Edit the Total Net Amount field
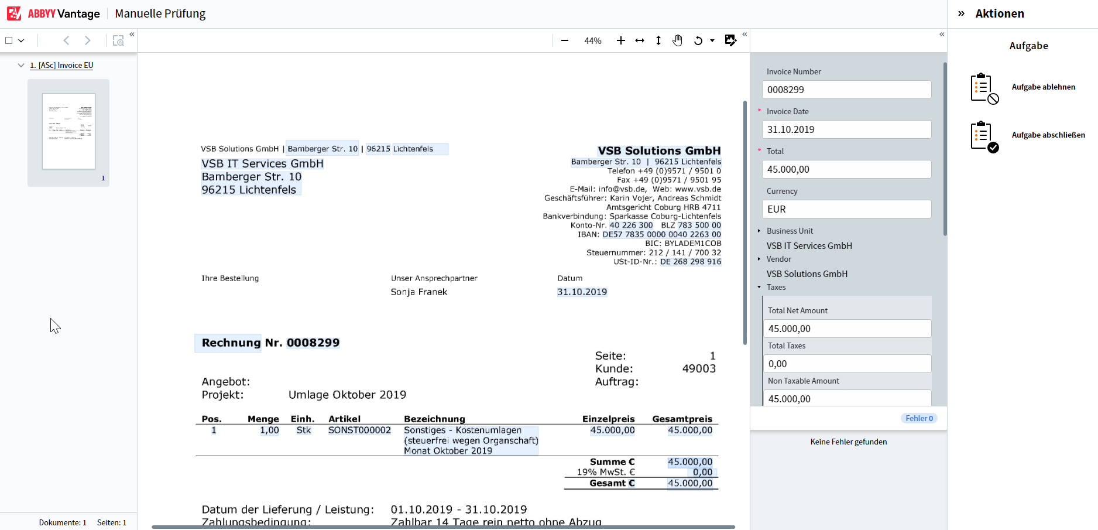 847,329
